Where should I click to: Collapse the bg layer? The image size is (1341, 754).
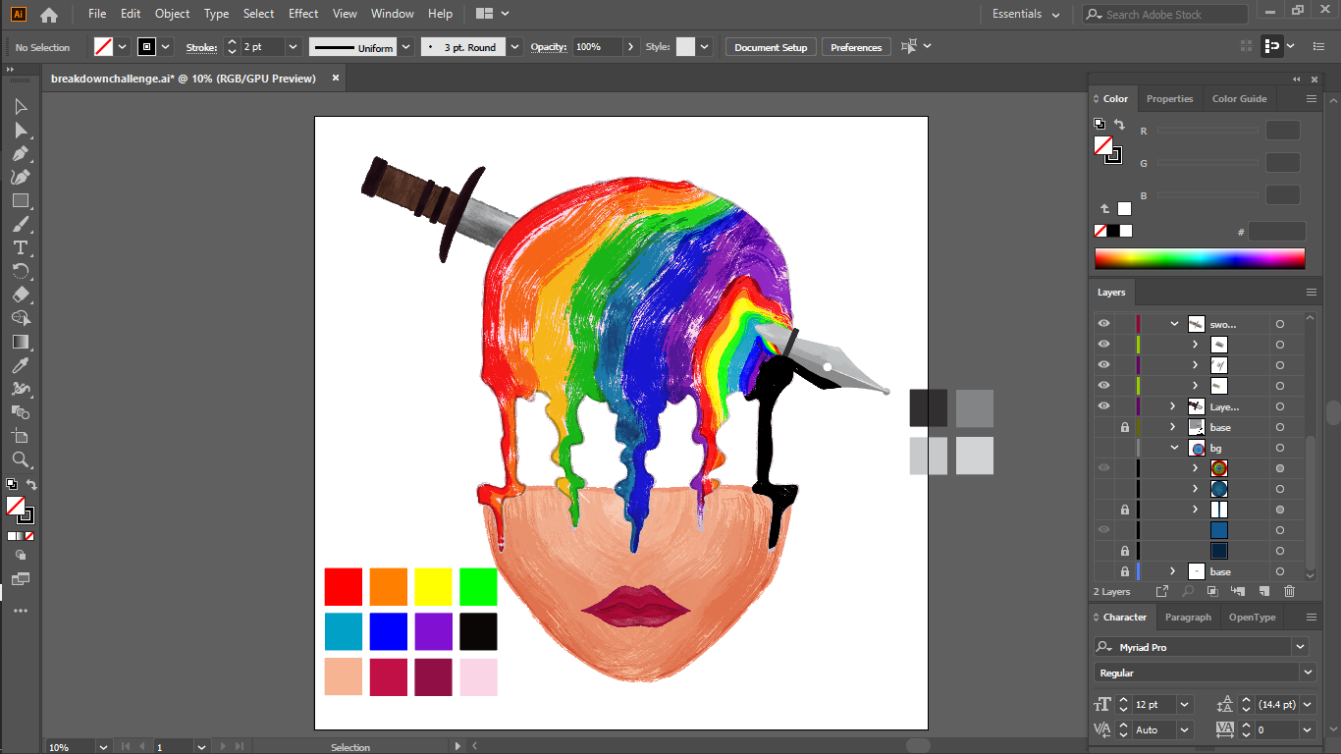pos(1174,448)
